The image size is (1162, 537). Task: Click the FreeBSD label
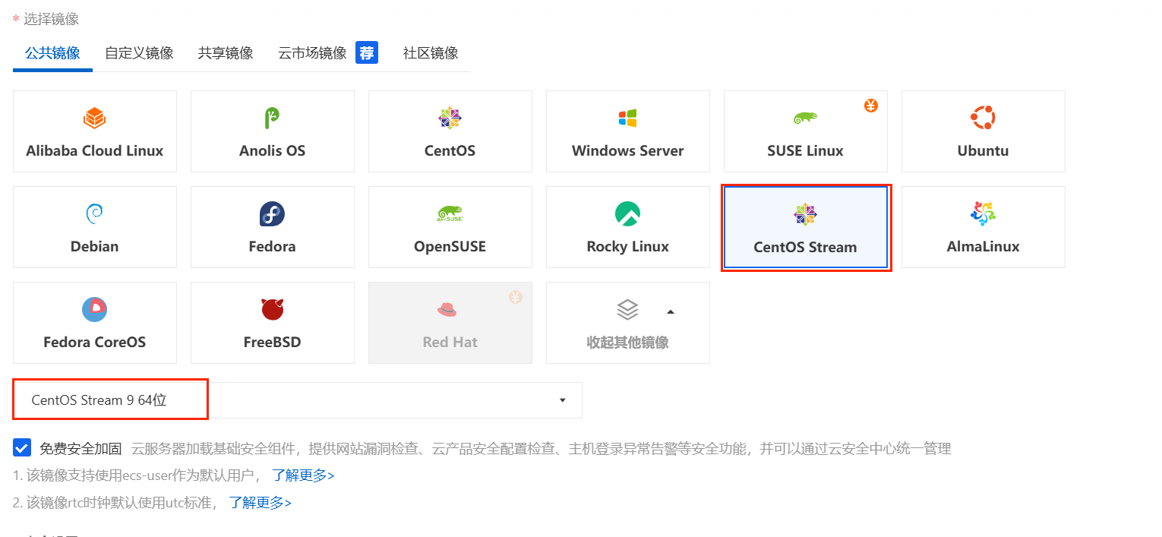(x=272, y=342)
